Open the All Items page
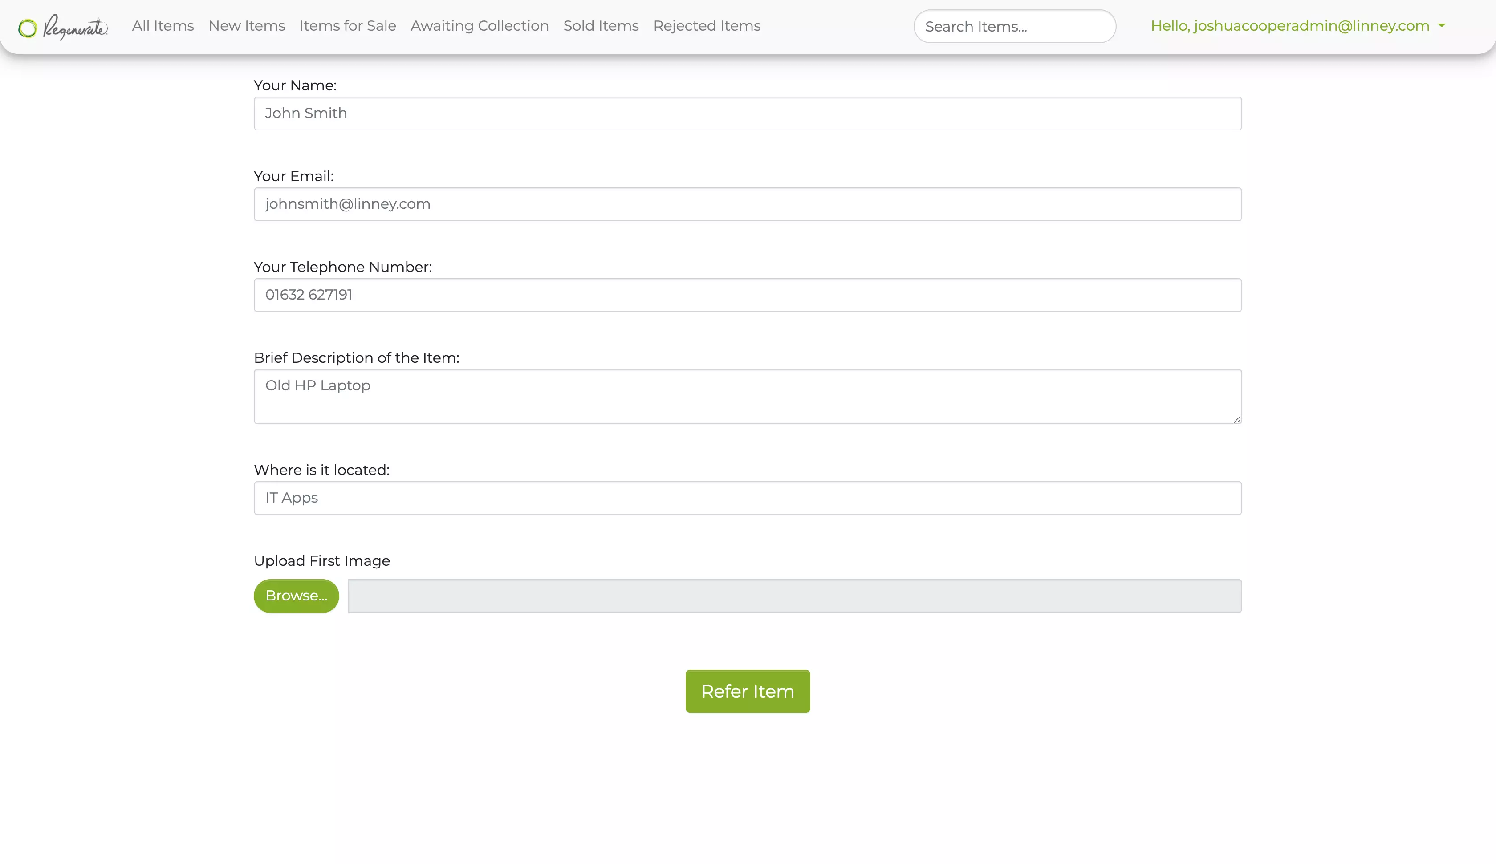1496x864 pixels. (163, 26)
